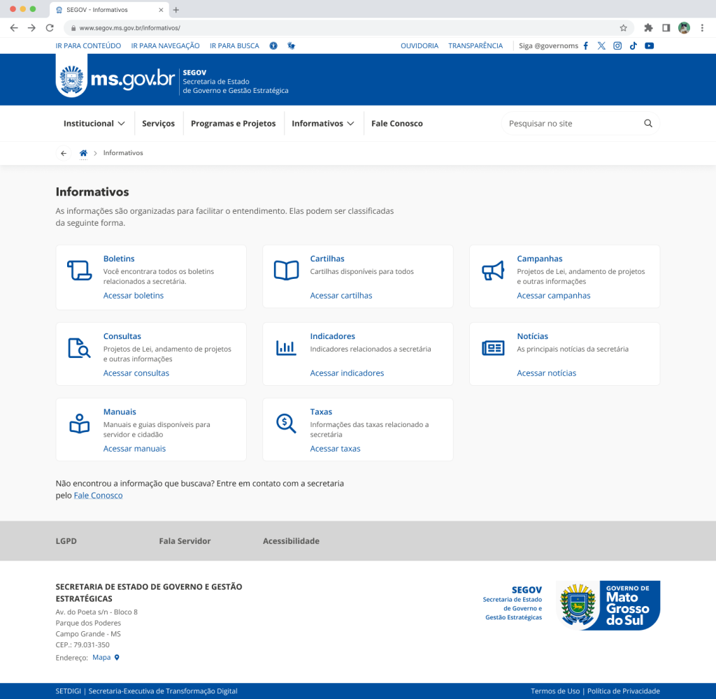Expand the Institucional dropdown menu

pyautogui.click(x=94, y=124)
